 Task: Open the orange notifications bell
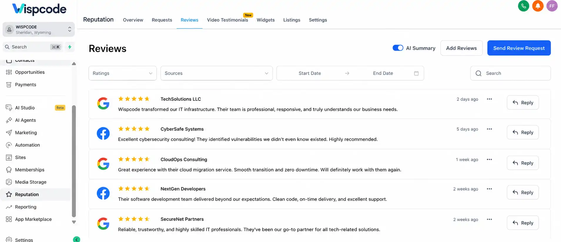(538, 6)
